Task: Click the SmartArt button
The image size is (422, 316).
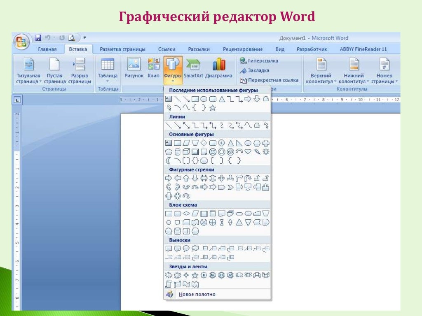Action: click(x=193, y=68)
